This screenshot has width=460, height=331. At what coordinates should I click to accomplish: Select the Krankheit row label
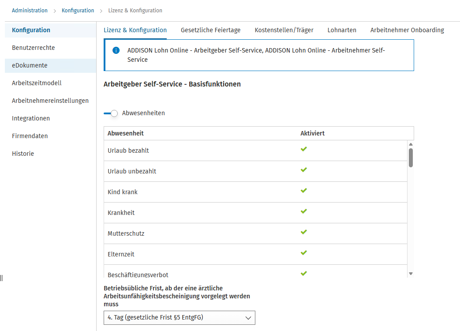click(x=121, y=213)
